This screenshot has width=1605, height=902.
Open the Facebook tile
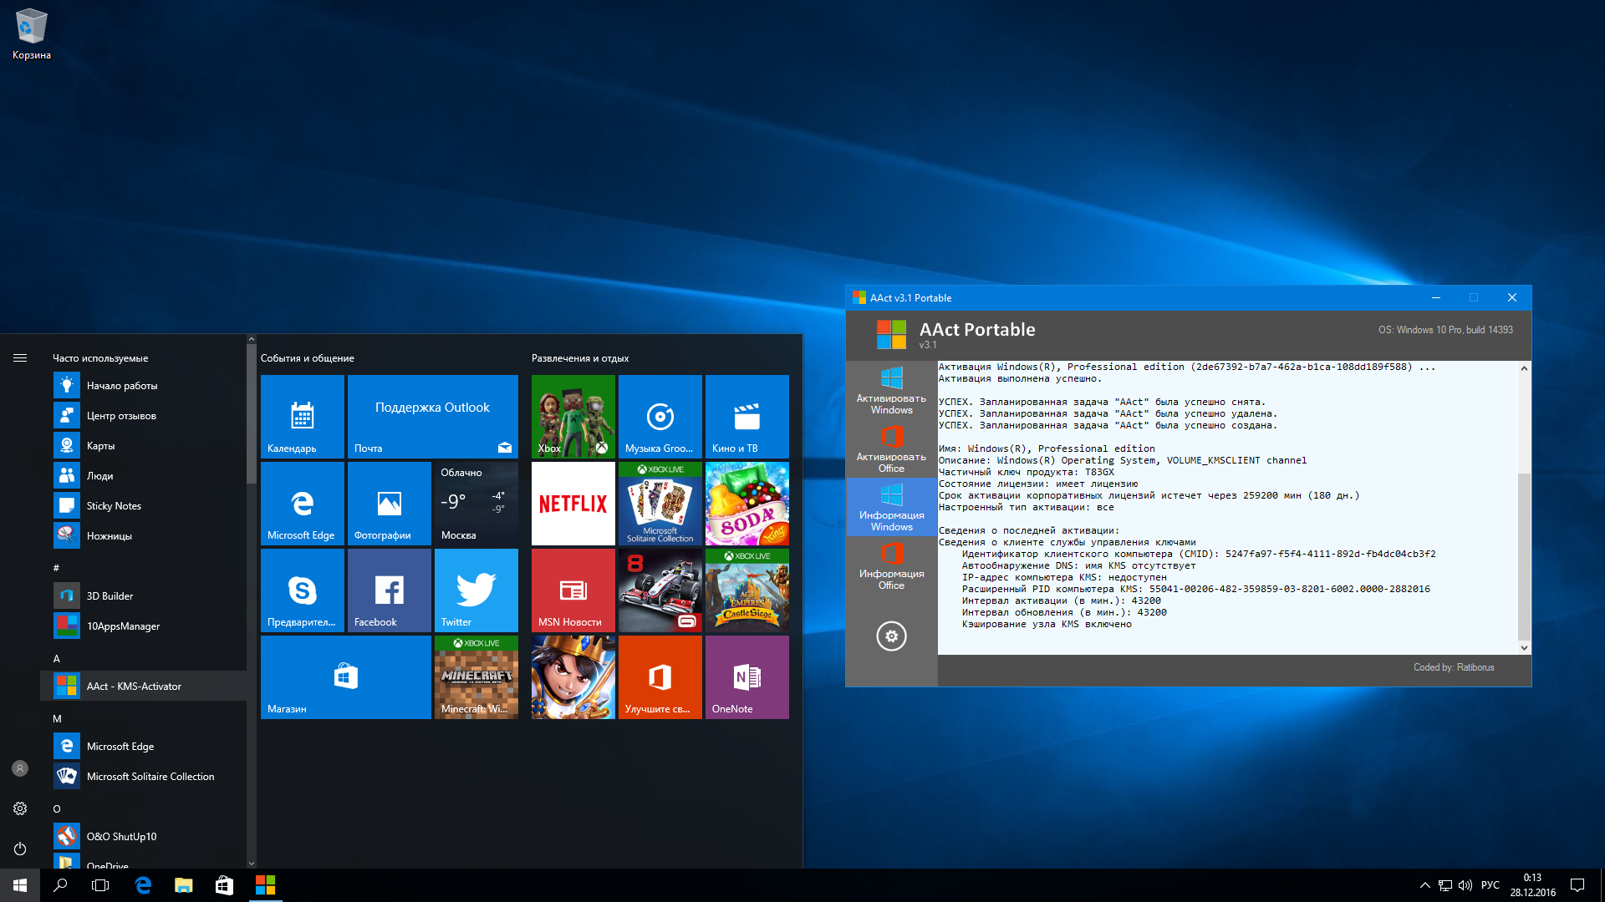tap(389, 590)
